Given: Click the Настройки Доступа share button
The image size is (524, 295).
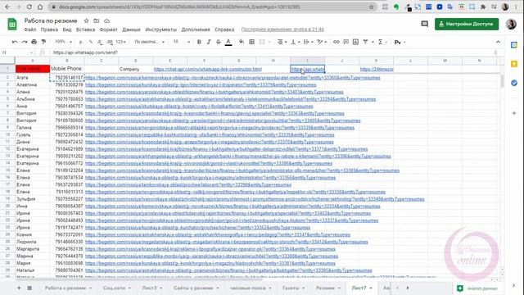Looking at the screenshot, I should tap(467, 24).
